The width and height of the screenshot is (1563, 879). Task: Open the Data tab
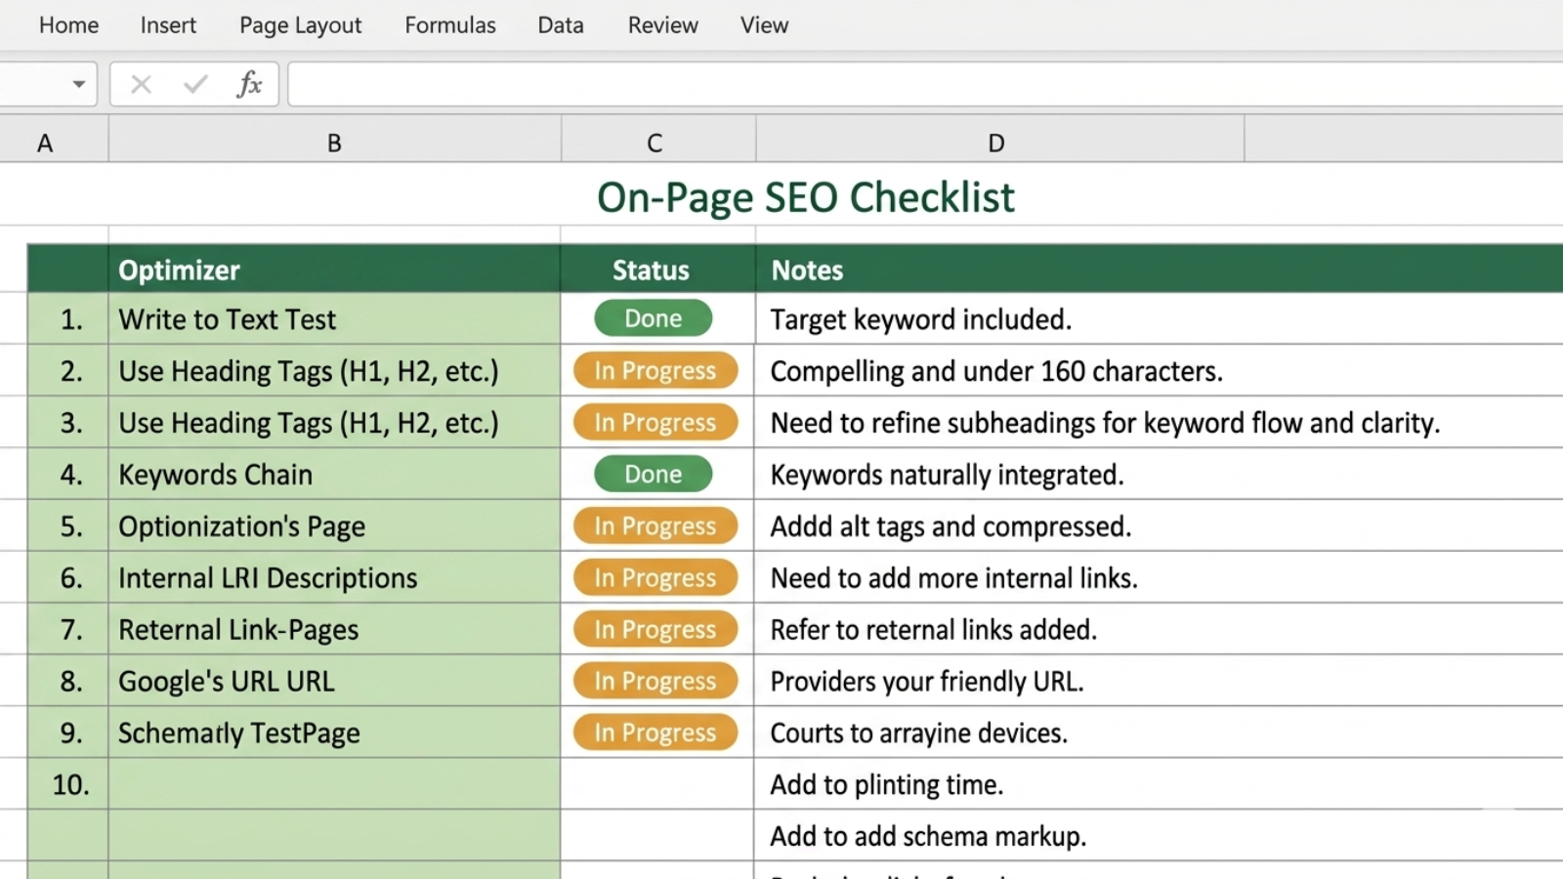point(561,25)
